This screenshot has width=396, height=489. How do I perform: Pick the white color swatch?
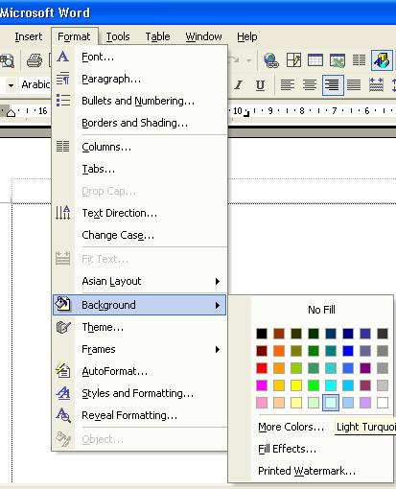383,403
